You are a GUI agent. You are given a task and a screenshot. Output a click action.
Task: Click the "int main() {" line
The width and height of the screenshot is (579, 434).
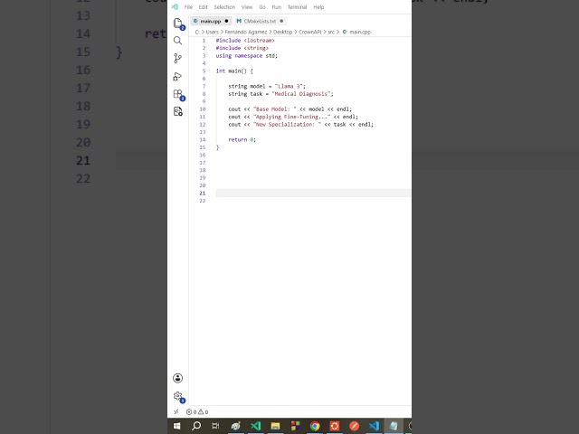tap(234, 71)
